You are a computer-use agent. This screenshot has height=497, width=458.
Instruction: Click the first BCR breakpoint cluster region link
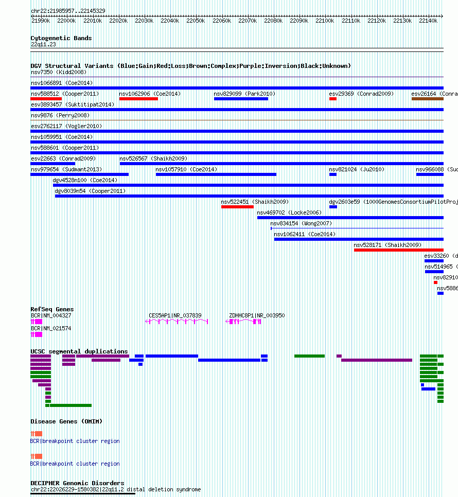coord(75,441)
